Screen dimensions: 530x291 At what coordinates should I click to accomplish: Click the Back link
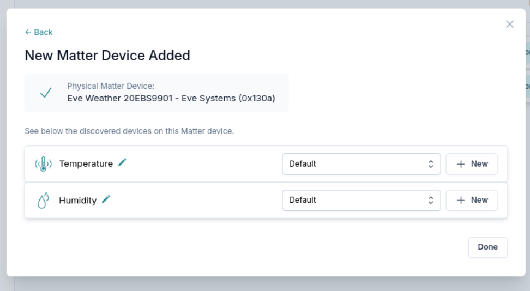click(x=39, y=32)
